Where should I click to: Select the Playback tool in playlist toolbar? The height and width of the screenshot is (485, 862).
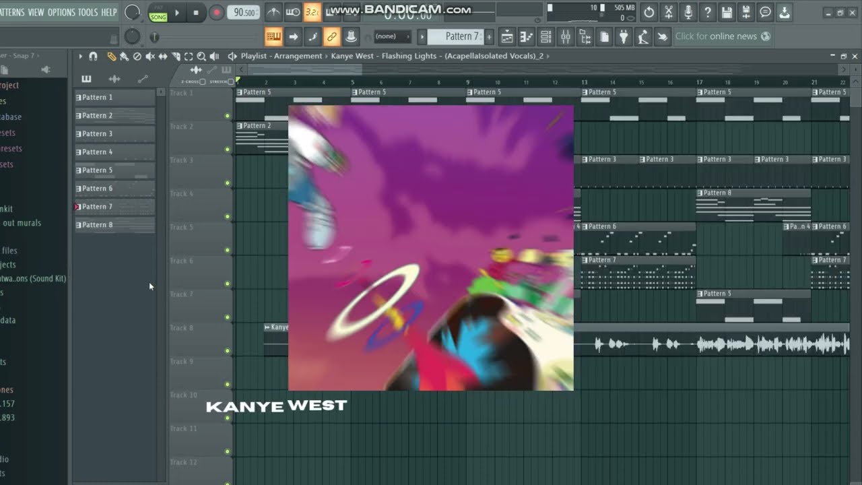(x=214, y=57)
